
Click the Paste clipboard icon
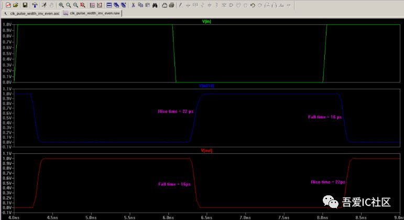[147, 5]
